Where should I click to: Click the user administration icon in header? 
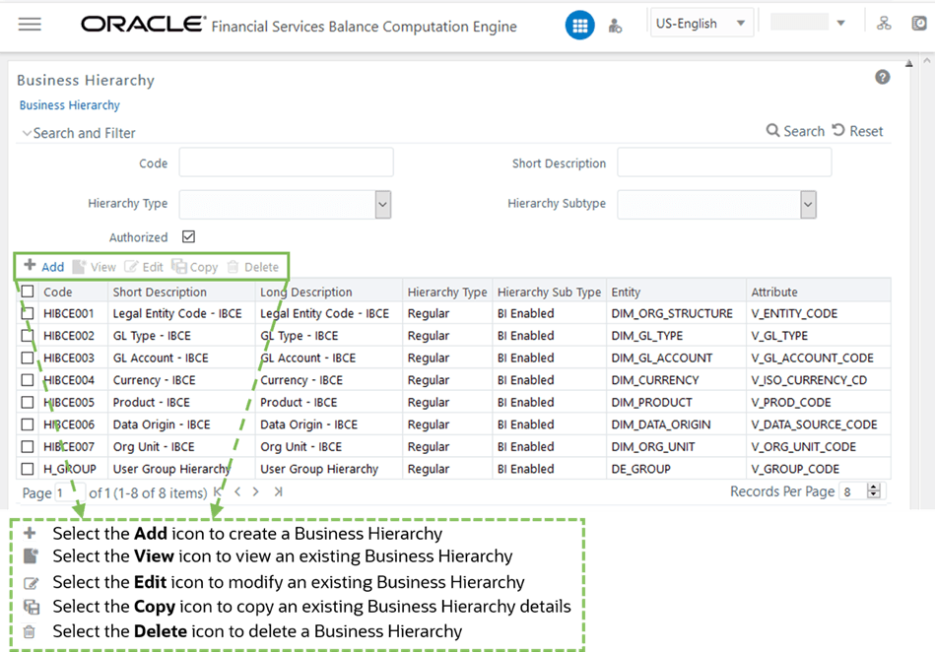tap(615, 26)
